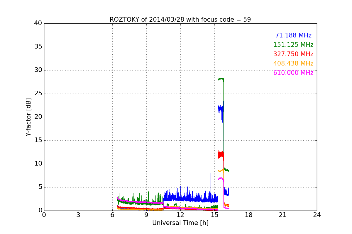Click the magenta 610 MHz plateau near 7 dB
352x234 pixels.
pos(221,178)
